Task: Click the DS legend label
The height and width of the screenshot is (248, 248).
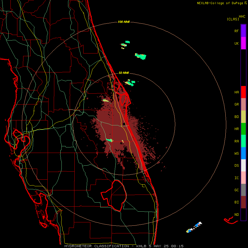Action: [236, 165]
